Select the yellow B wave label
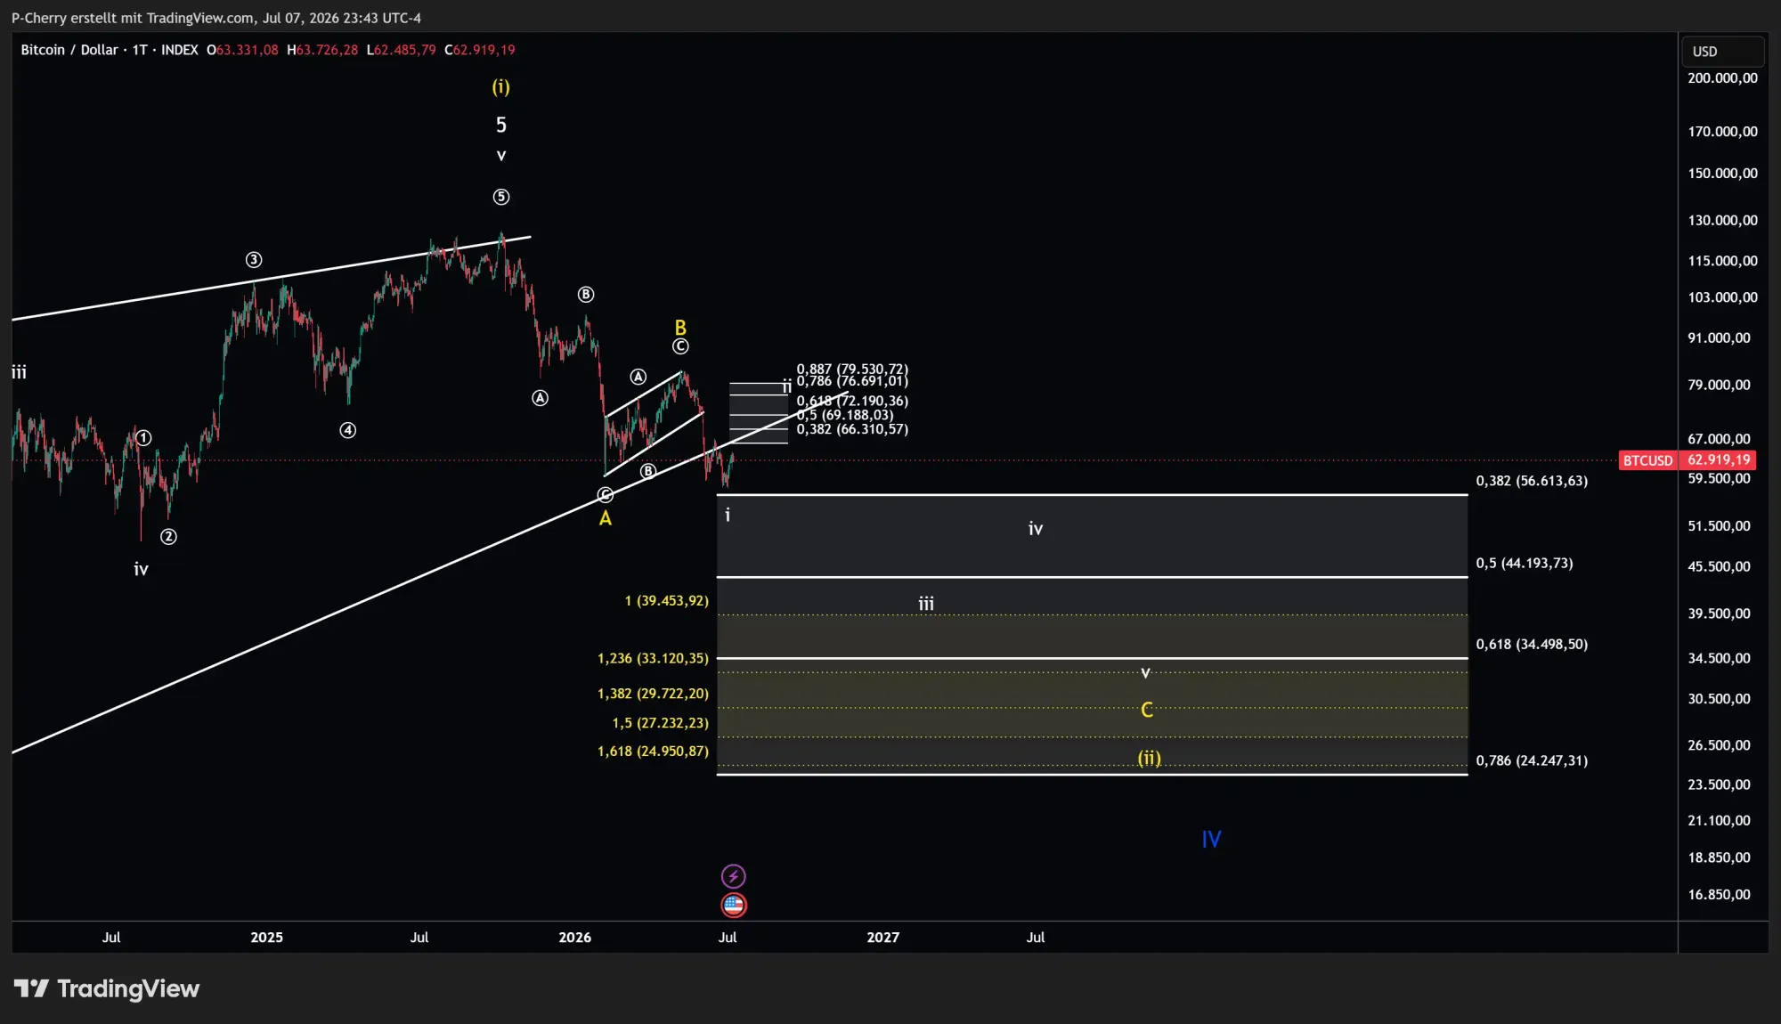The width and height of the screenshot is (1781, 1024). pos(680,328)
